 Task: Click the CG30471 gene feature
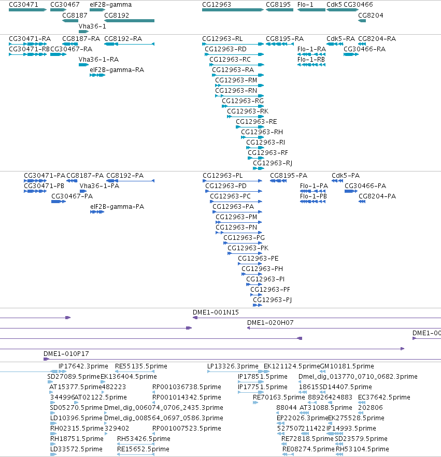coord(27,10)
